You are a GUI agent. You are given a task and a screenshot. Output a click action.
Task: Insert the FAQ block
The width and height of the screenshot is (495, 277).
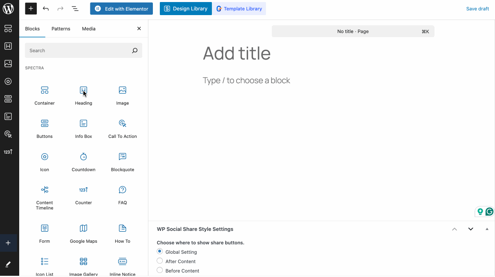pos(122,195)
